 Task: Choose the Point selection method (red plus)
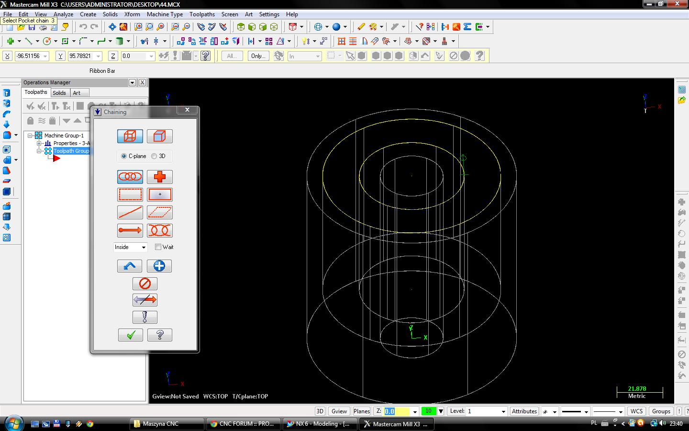point(160,177)
